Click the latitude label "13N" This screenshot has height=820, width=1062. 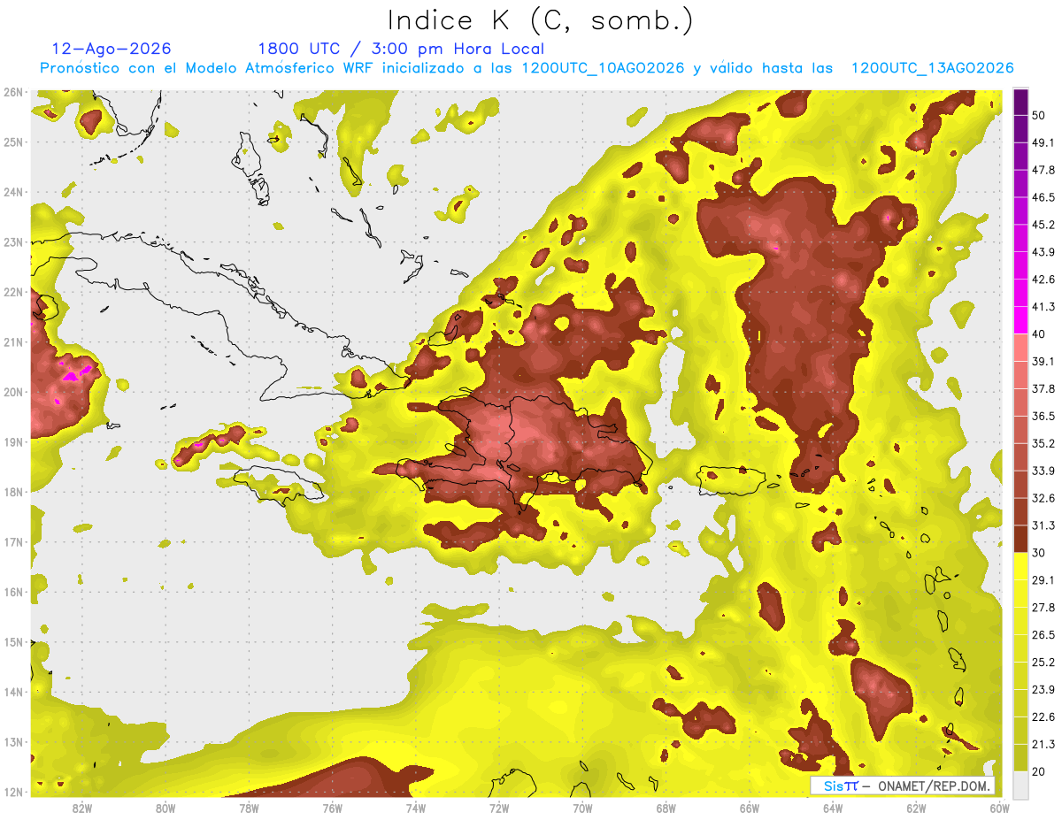pos(12,742)
